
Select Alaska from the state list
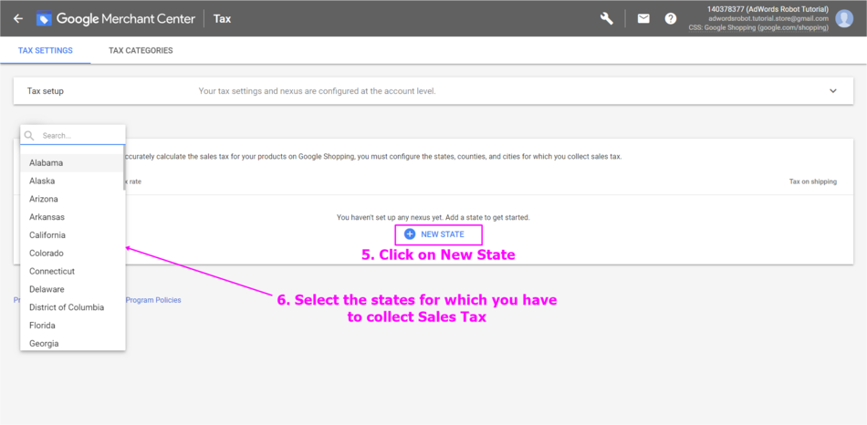(x=72, y=181)
